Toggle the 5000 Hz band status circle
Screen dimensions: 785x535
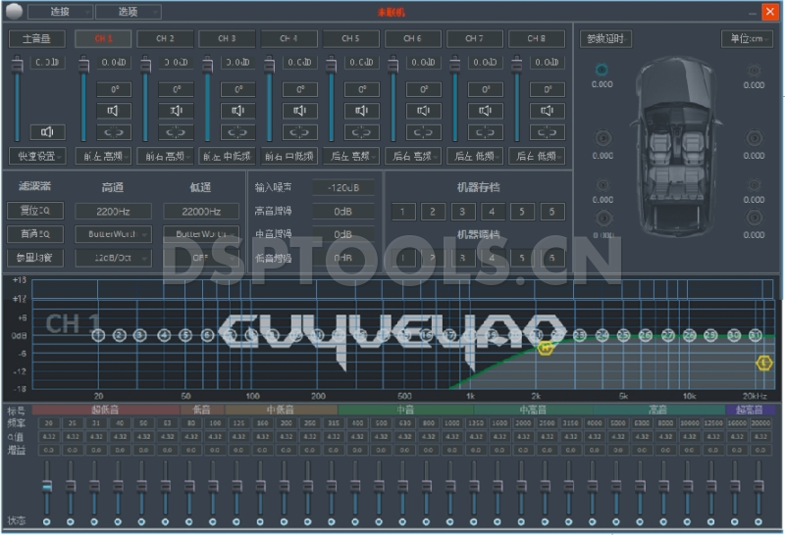click(616, 522)
